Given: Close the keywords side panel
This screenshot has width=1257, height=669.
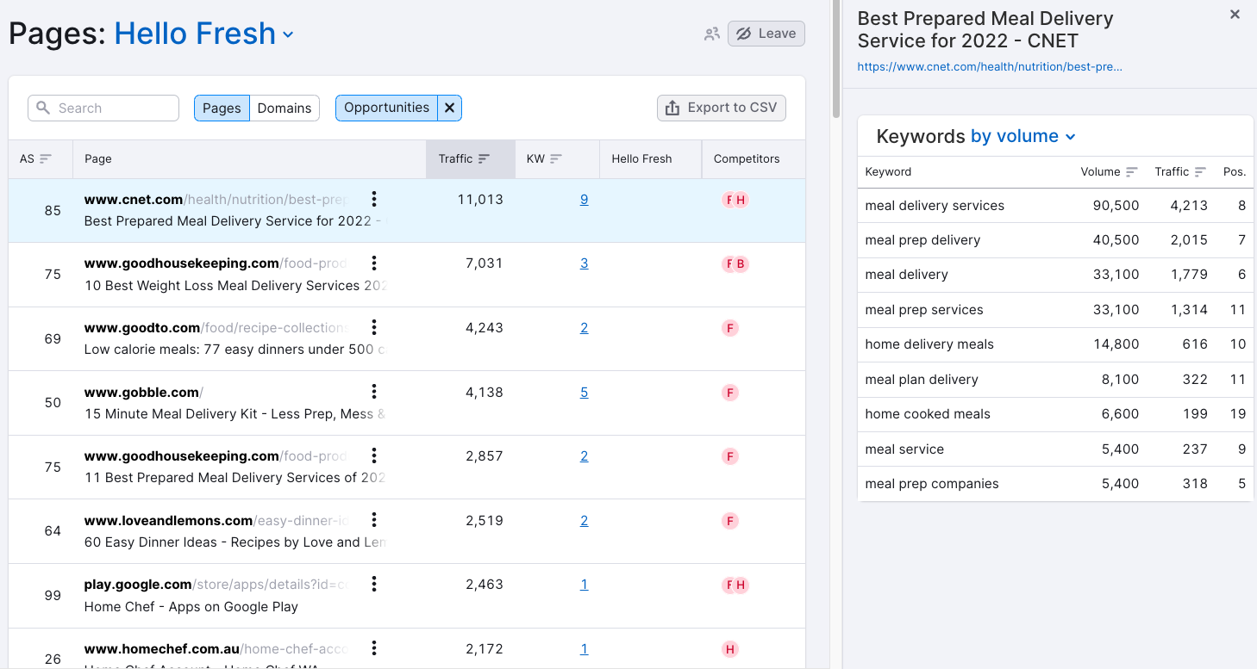Looking at the screenshot, I should 1235,15.
